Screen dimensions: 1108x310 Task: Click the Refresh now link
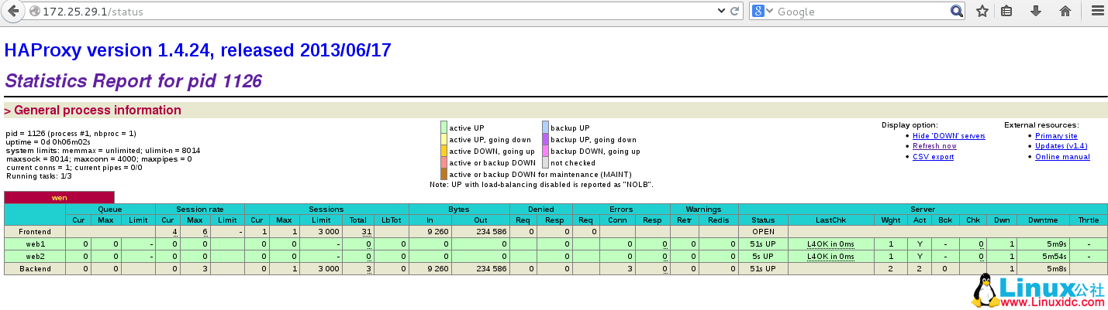pyautogui.click(x=934, y=146)
